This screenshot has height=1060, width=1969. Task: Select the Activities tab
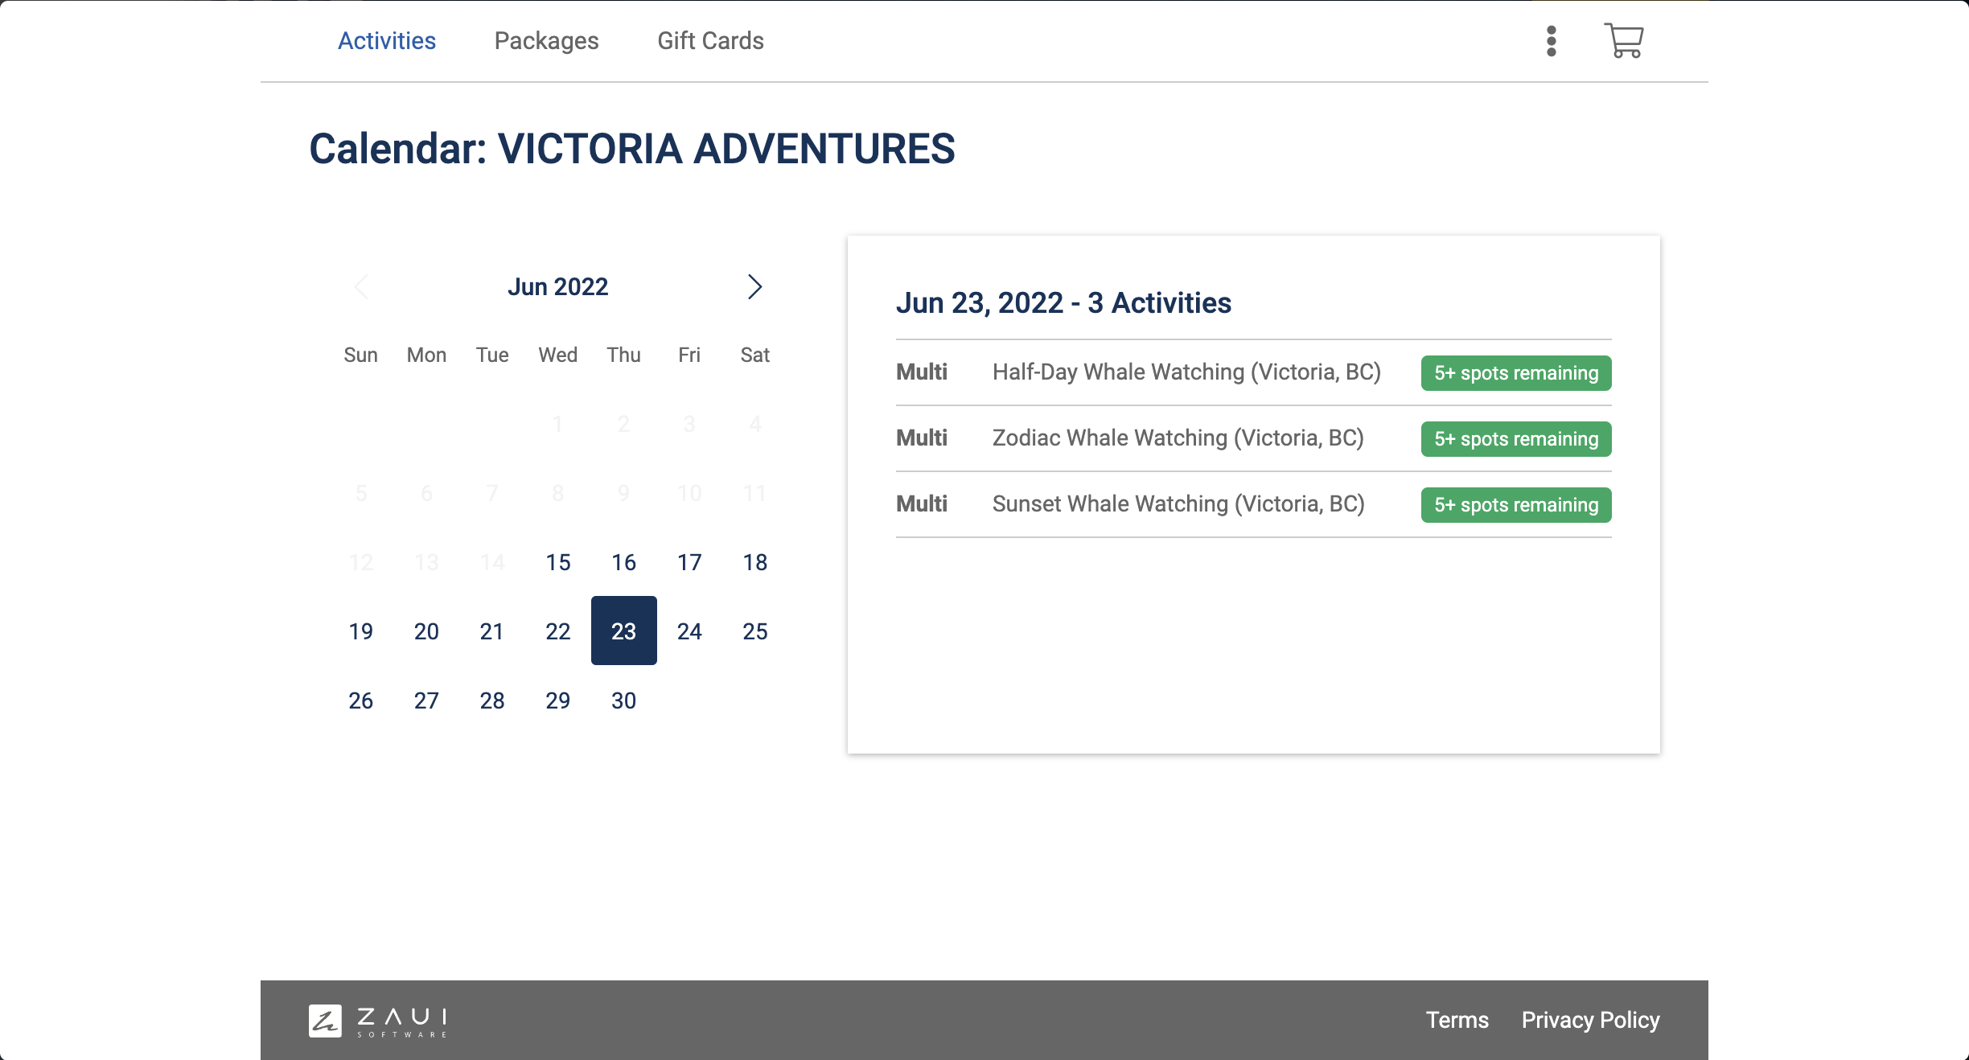[x=387, y=40]
